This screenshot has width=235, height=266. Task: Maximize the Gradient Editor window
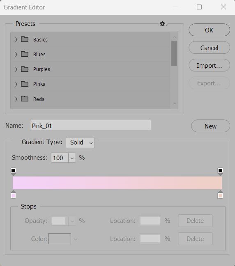199,7
